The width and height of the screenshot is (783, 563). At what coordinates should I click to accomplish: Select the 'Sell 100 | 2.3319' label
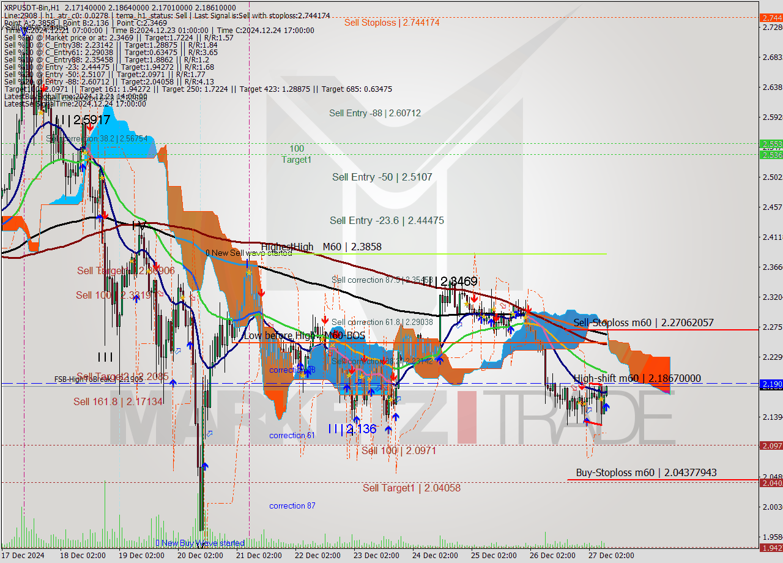click(113, 295)
